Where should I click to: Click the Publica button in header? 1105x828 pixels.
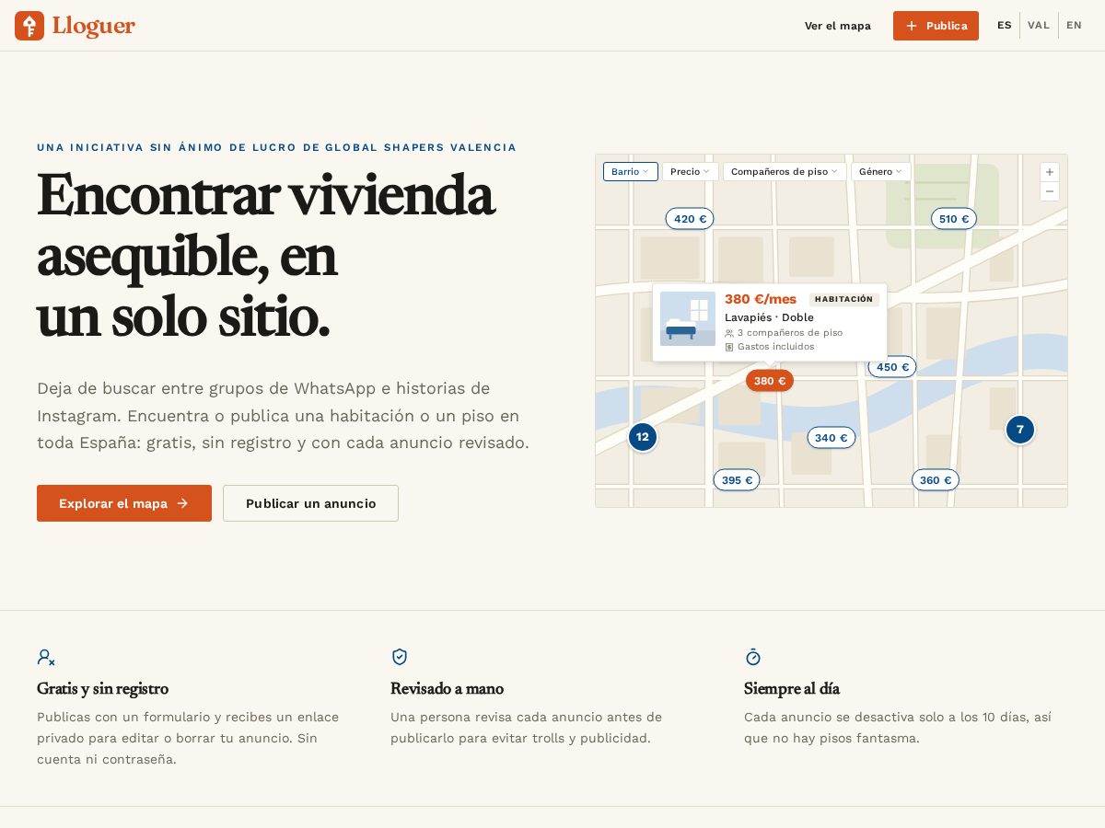[936, 26]
